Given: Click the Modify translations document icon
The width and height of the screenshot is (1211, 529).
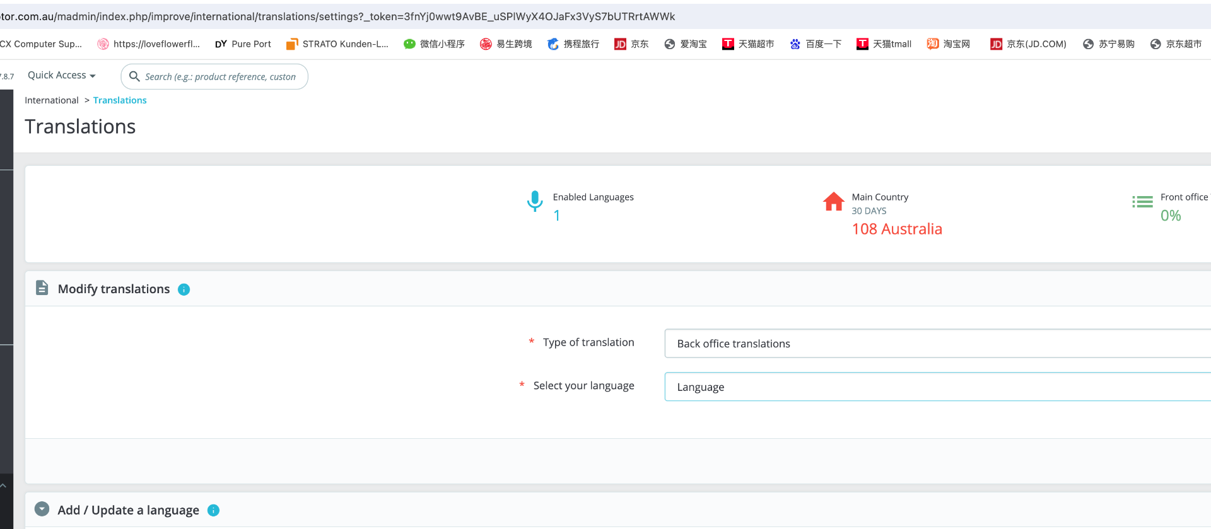Looking at the screenshot, I should tap(42, 288).
